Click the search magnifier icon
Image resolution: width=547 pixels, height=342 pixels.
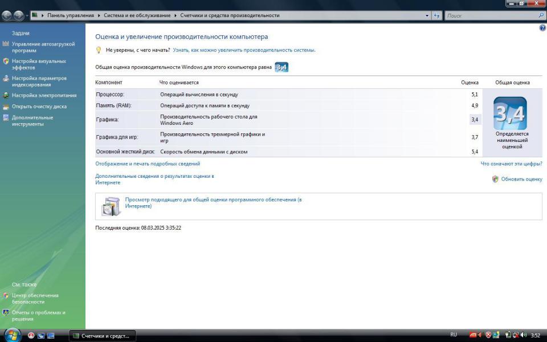(x=541, y=15)
